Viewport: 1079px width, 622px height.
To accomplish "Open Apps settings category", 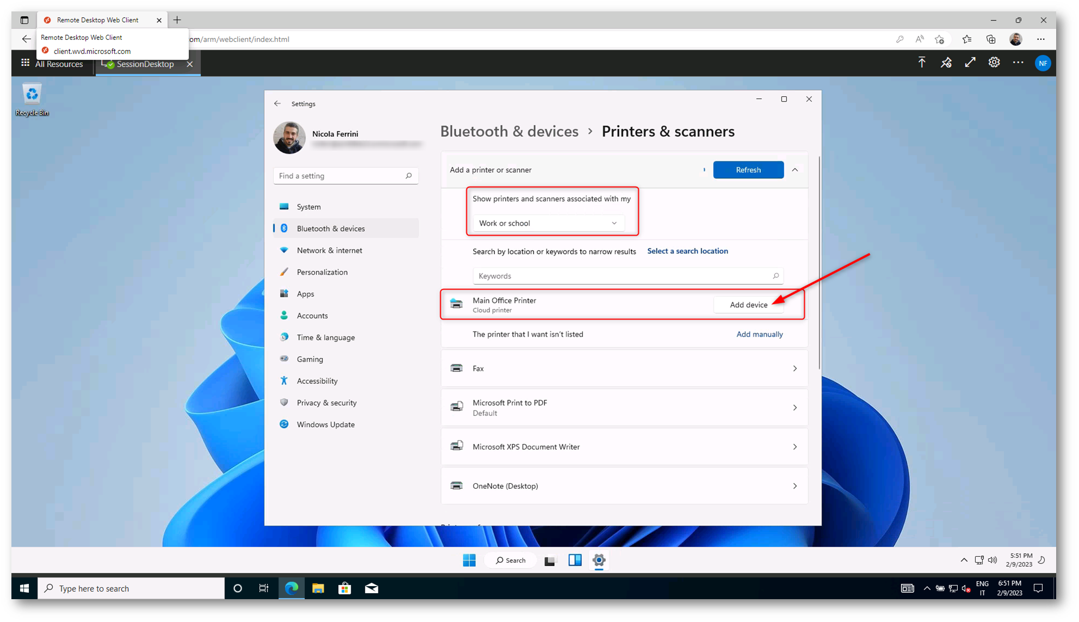I will coord(346,294).
